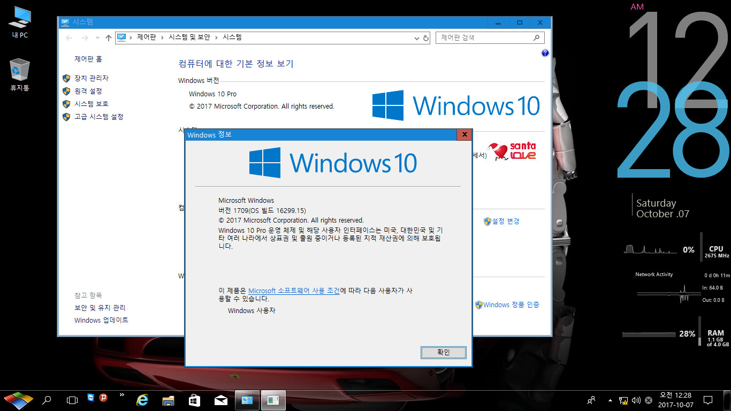This screenshot has height=411, width=731.
Task: Open the blue help question icon
Action: pyautogui.click(x=545, y=53)
